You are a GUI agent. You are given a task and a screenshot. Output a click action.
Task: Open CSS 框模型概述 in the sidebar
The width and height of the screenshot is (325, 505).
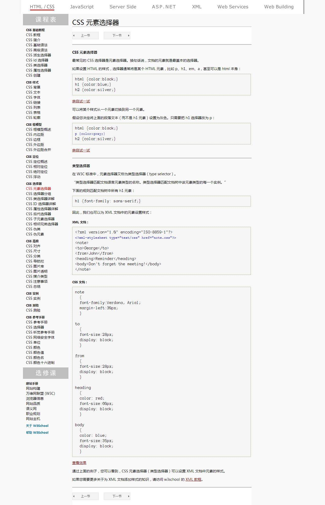click(38, 129)
